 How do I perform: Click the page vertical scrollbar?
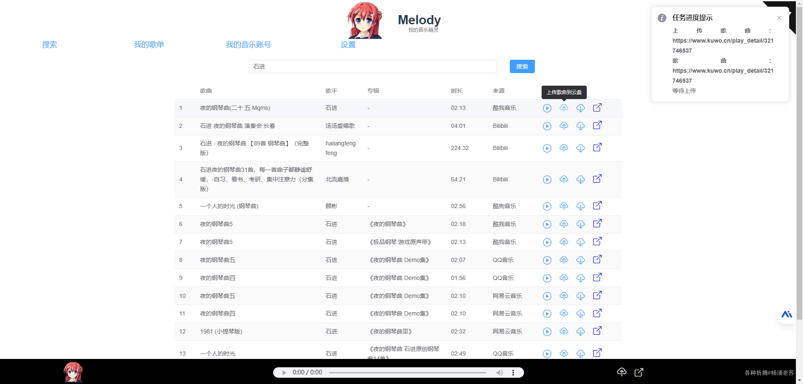[x=799, y=163]
